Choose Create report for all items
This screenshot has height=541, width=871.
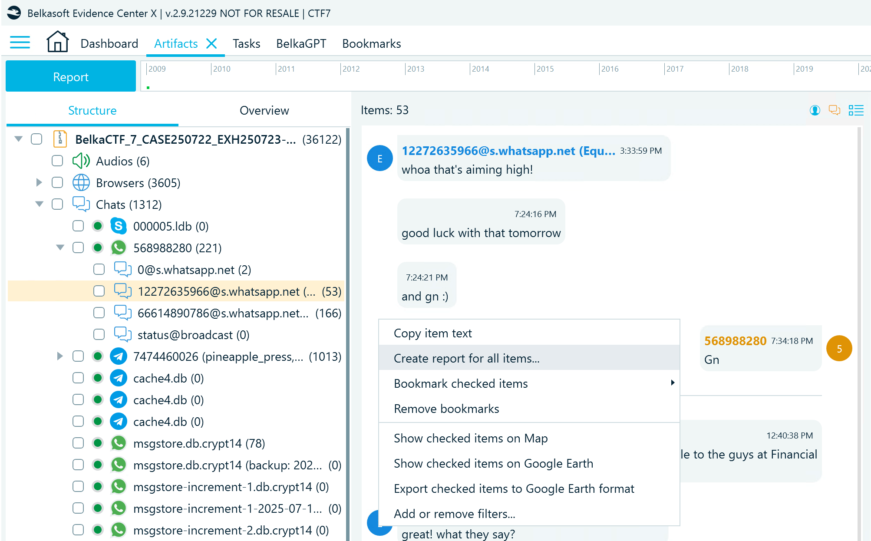466,358
